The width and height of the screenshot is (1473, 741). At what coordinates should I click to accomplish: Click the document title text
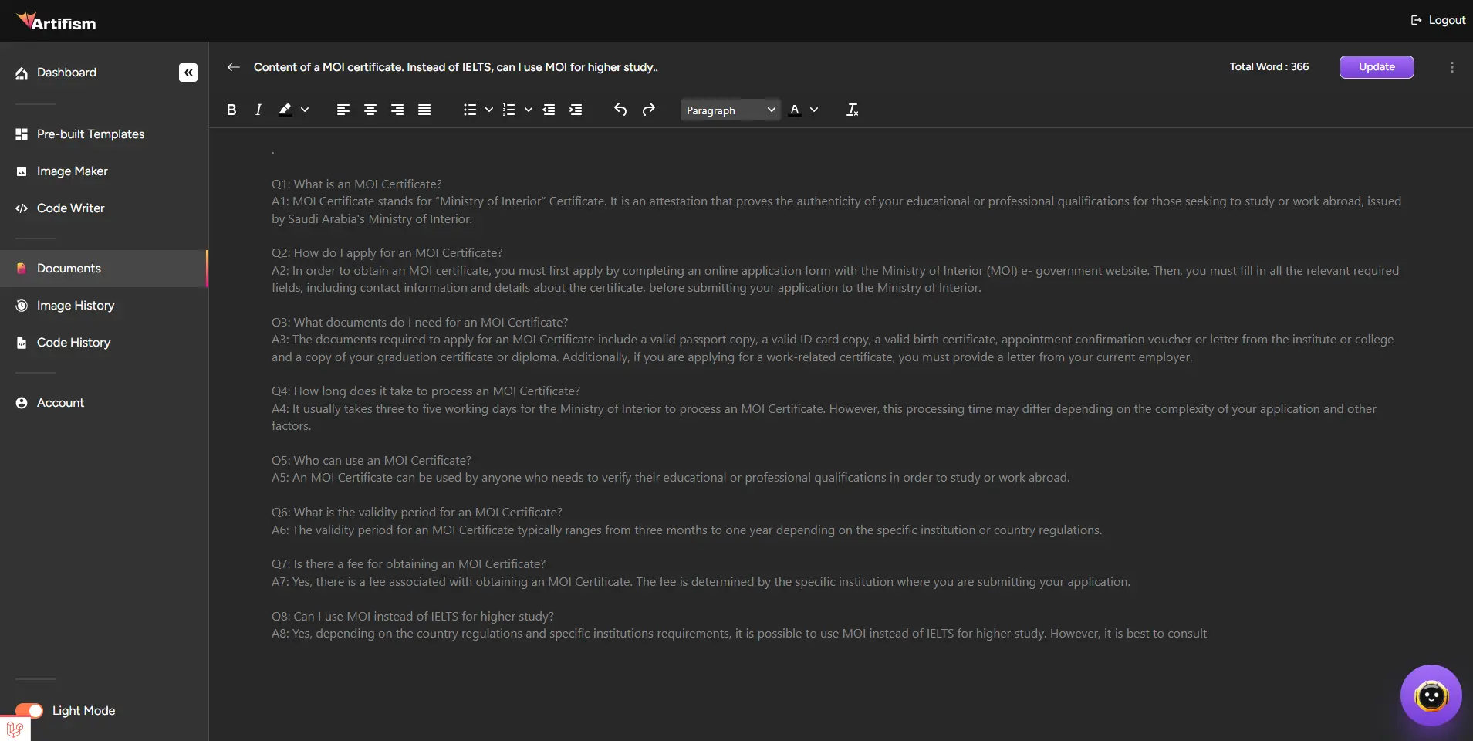(456, 67)
